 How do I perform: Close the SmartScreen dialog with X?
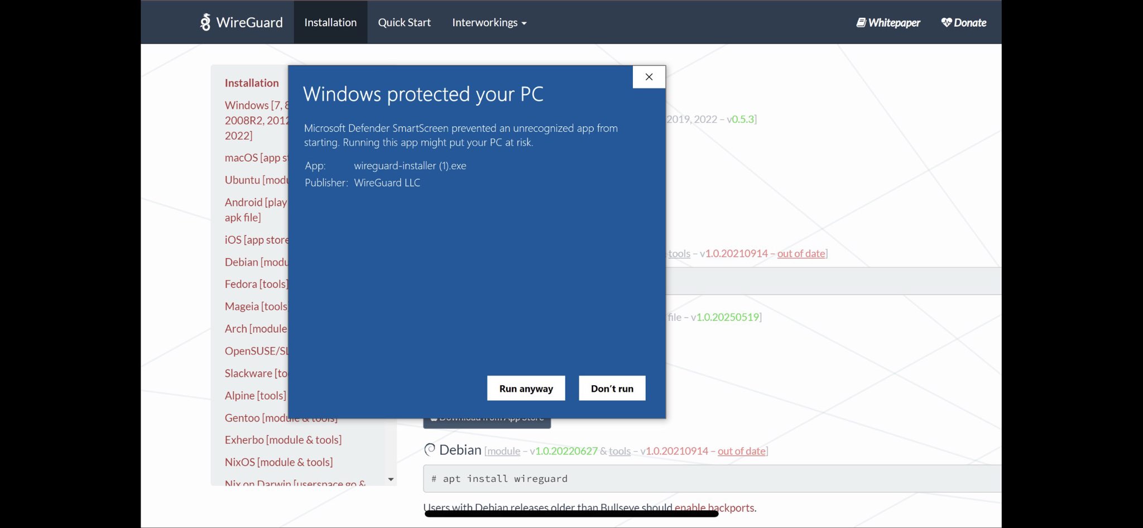coord(649,77)
